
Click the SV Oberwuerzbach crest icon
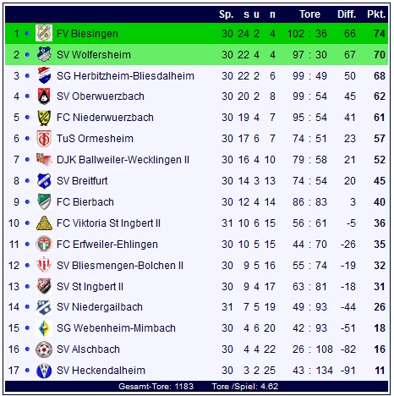pos(44,96)
